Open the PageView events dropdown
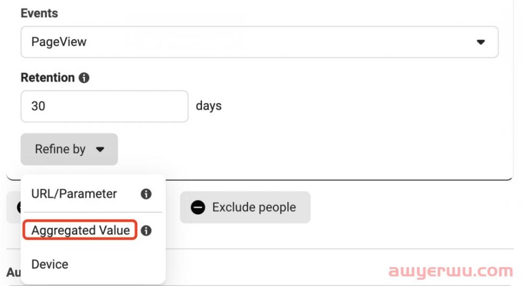 (x=259, y=42)
